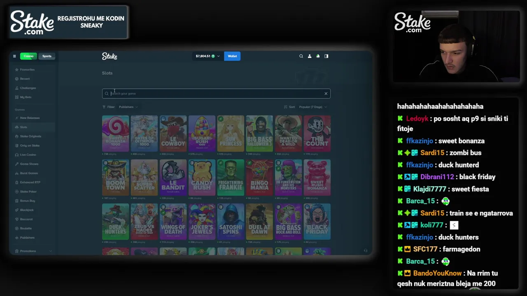
Task: Open the Le Bandit game
Action: pyautogui.click(x=173, y=178)
